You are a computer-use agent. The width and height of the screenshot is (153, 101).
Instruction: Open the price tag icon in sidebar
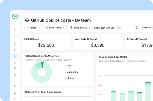[15, 50]
